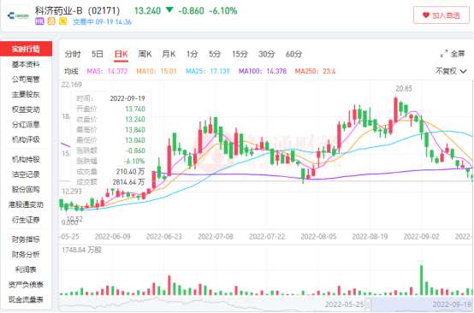The width and height of the screenshot is (474, 313).
Task: Click the 1748.84 万股 volume label
Action: [81, 250]
